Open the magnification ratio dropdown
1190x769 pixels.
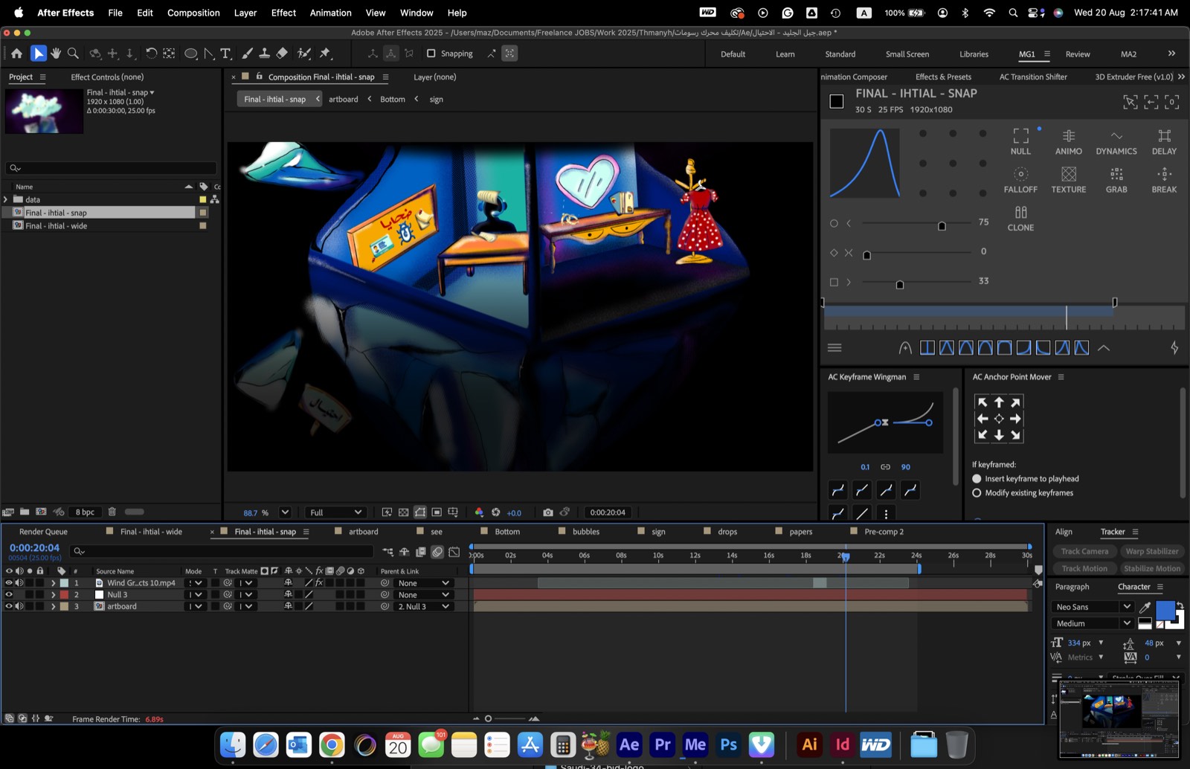[x=285, y=512]
